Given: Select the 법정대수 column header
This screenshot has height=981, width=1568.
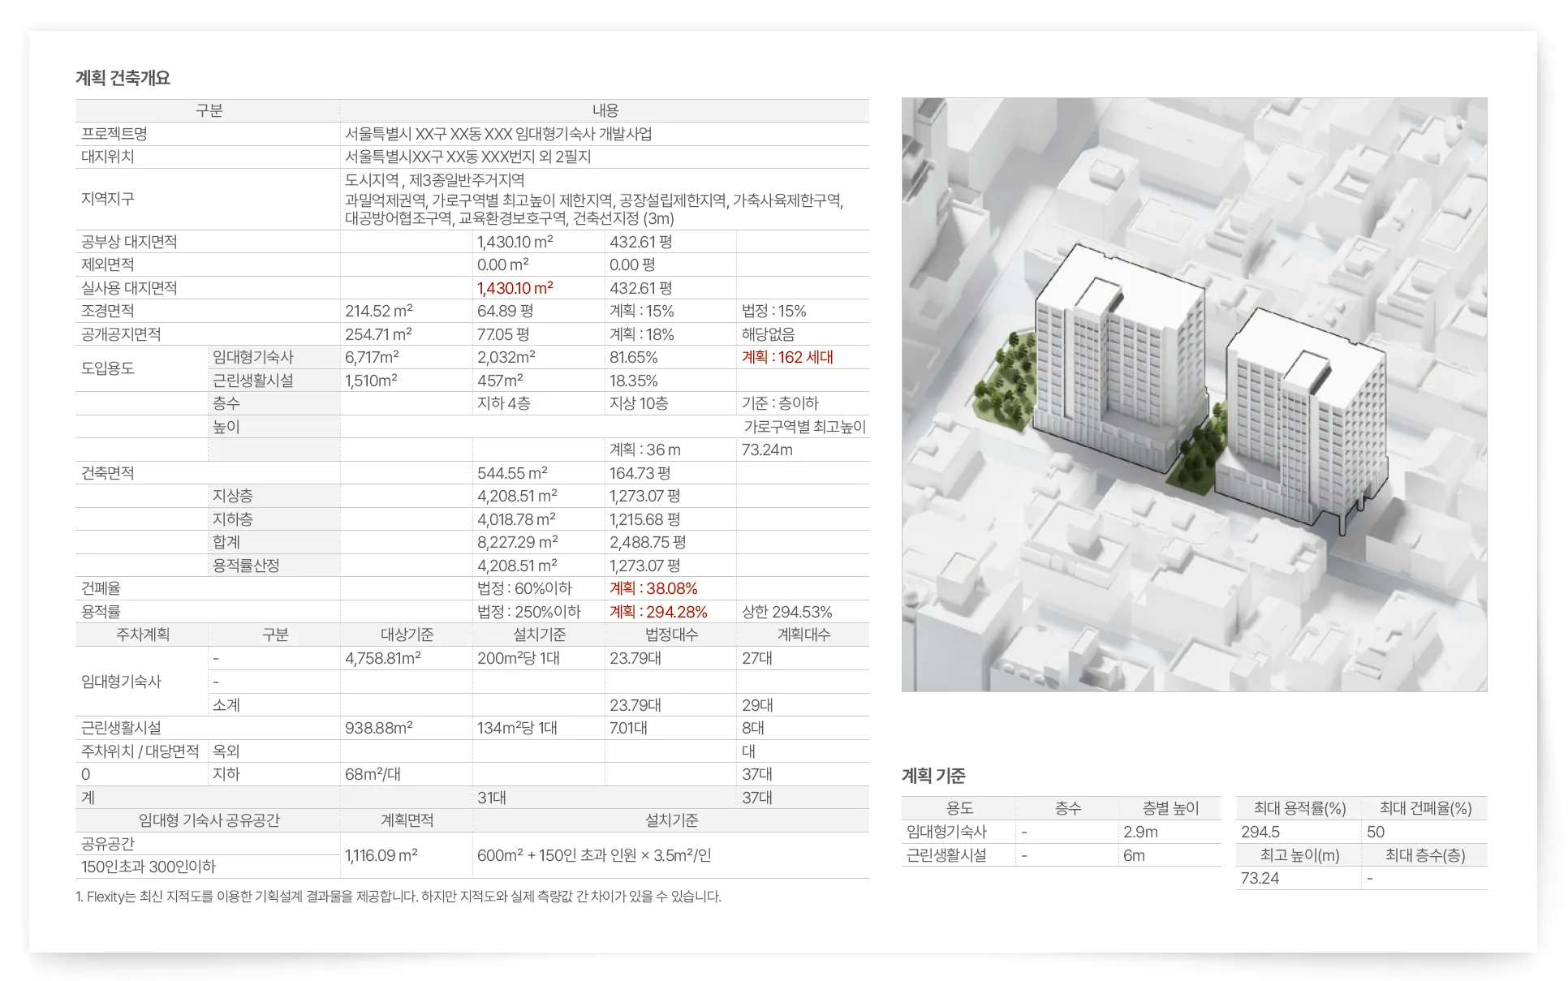Looking at the screenshot, I should 671,635.
